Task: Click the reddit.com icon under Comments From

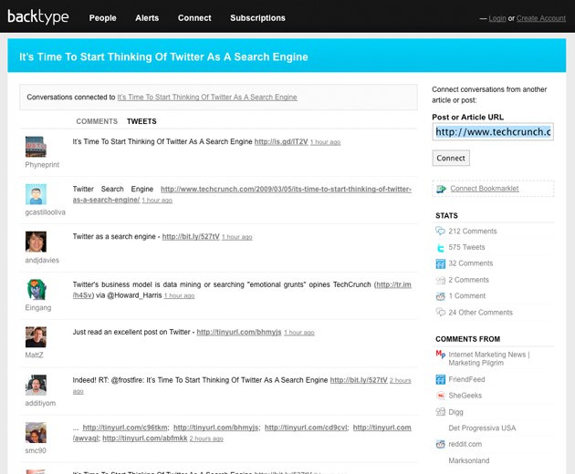Action: (441, 444)
